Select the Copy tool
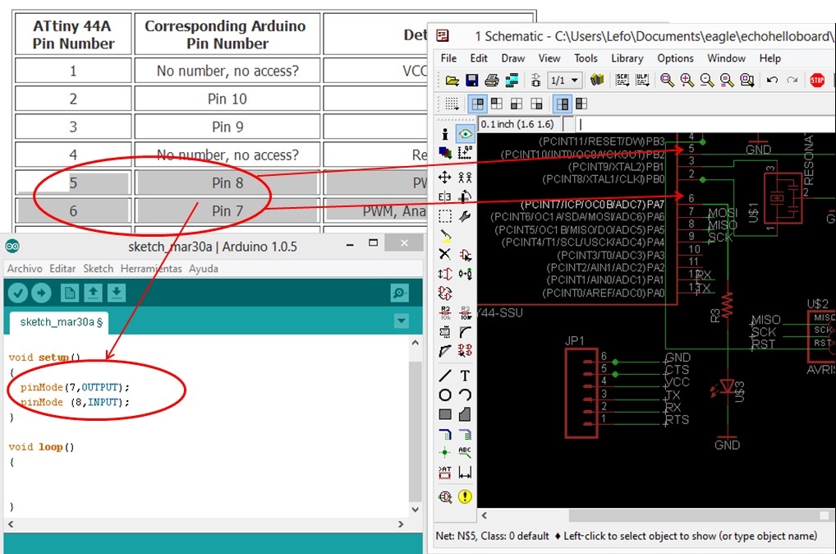This screenshot has width=836, height=554. click(465, 178)
